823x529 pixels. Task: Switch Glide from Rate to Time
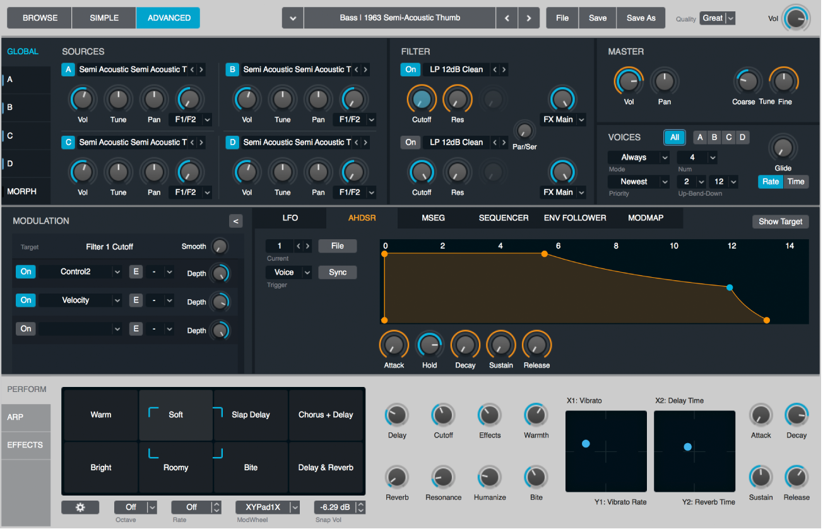[x=796, y=181]
